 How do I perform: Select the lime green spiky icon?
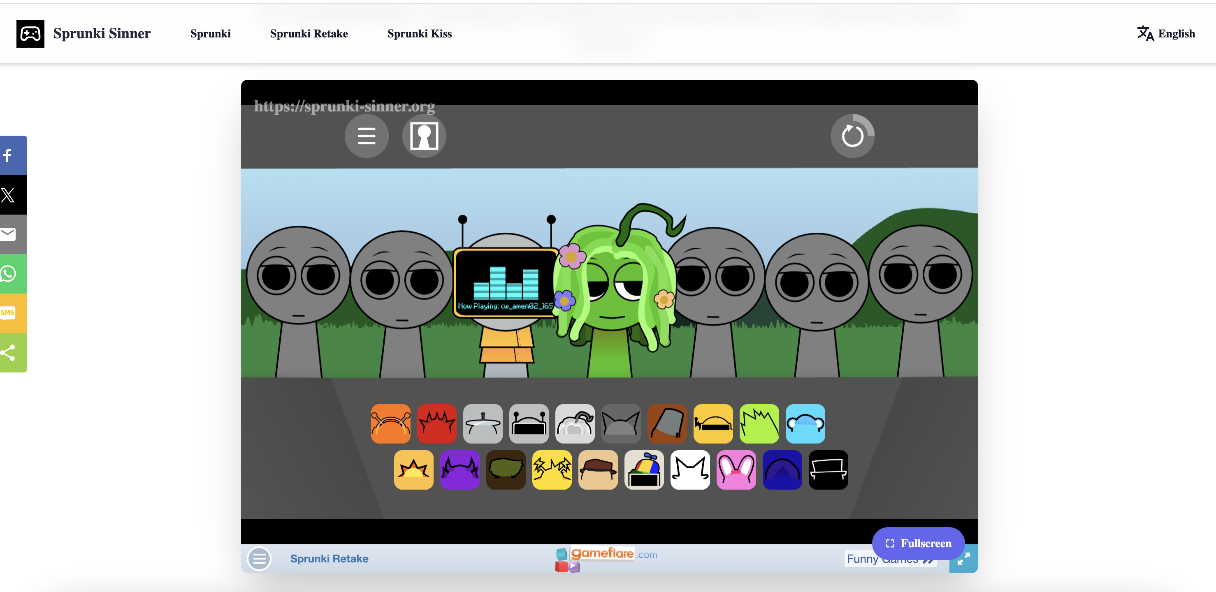[759, 423]
